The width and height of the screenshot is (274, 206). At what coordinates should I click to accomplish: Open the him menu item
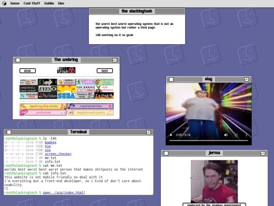coord(61,4)
